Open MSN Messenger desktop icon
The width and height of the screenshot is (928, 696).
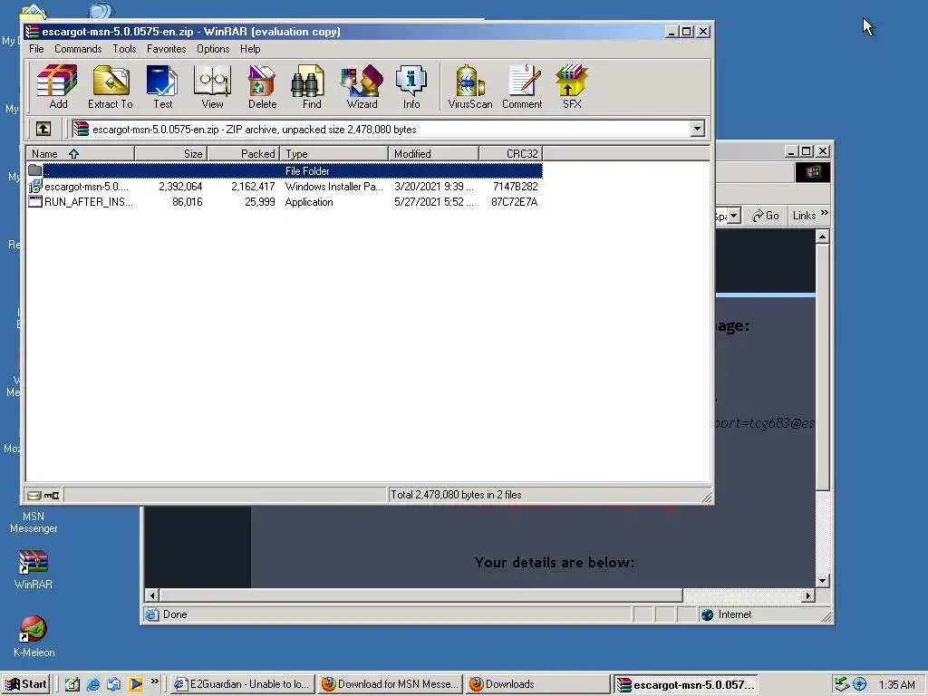pos(34,522)
